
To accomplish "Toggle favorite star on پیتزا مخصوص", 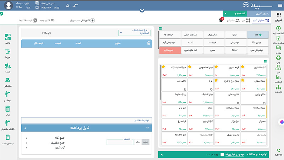I will coord(190,67).
